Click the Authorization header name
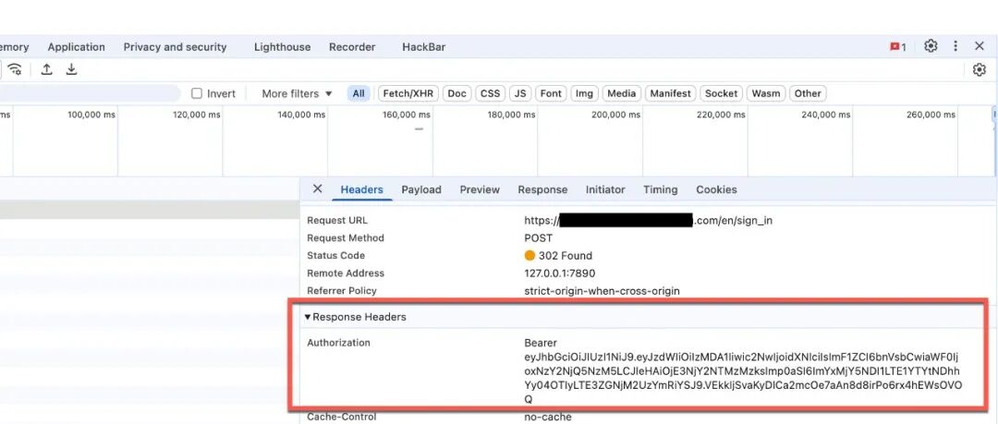 [x=338, y=343]
